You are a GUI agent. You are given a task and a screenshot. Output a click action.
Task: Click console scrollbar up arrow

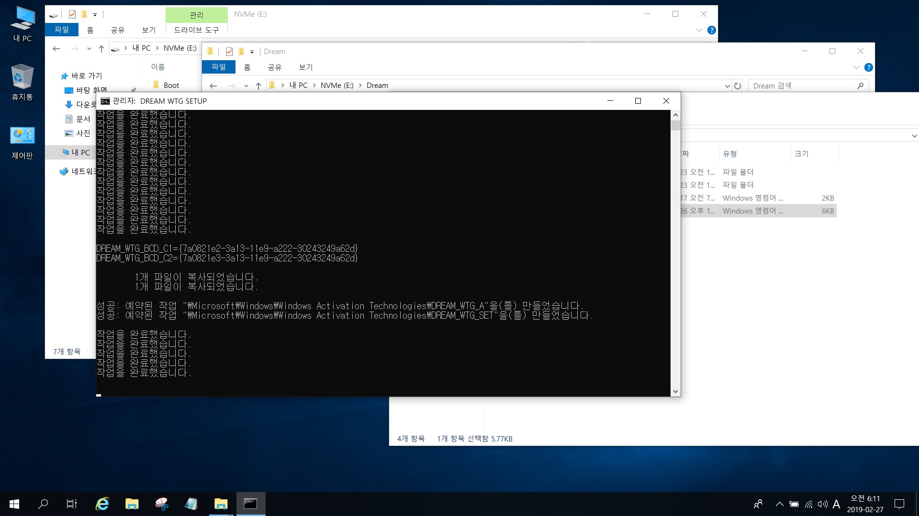(675, 115)
